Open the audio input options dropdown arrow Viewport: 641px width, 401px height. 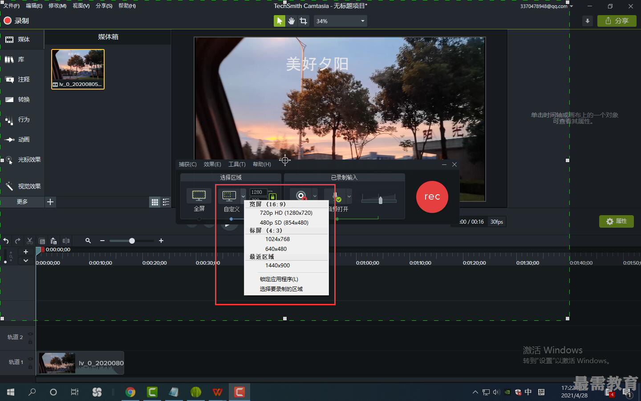[x=349, y=196]
